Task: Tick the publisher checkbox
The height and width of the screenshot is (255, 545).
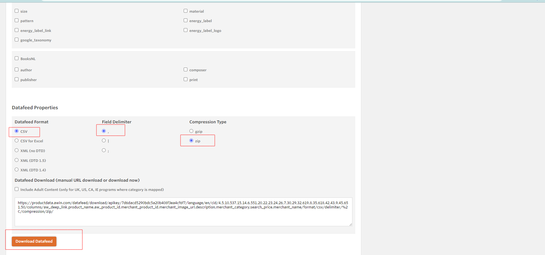Action: pyautogui.click(x=17, y=79)
